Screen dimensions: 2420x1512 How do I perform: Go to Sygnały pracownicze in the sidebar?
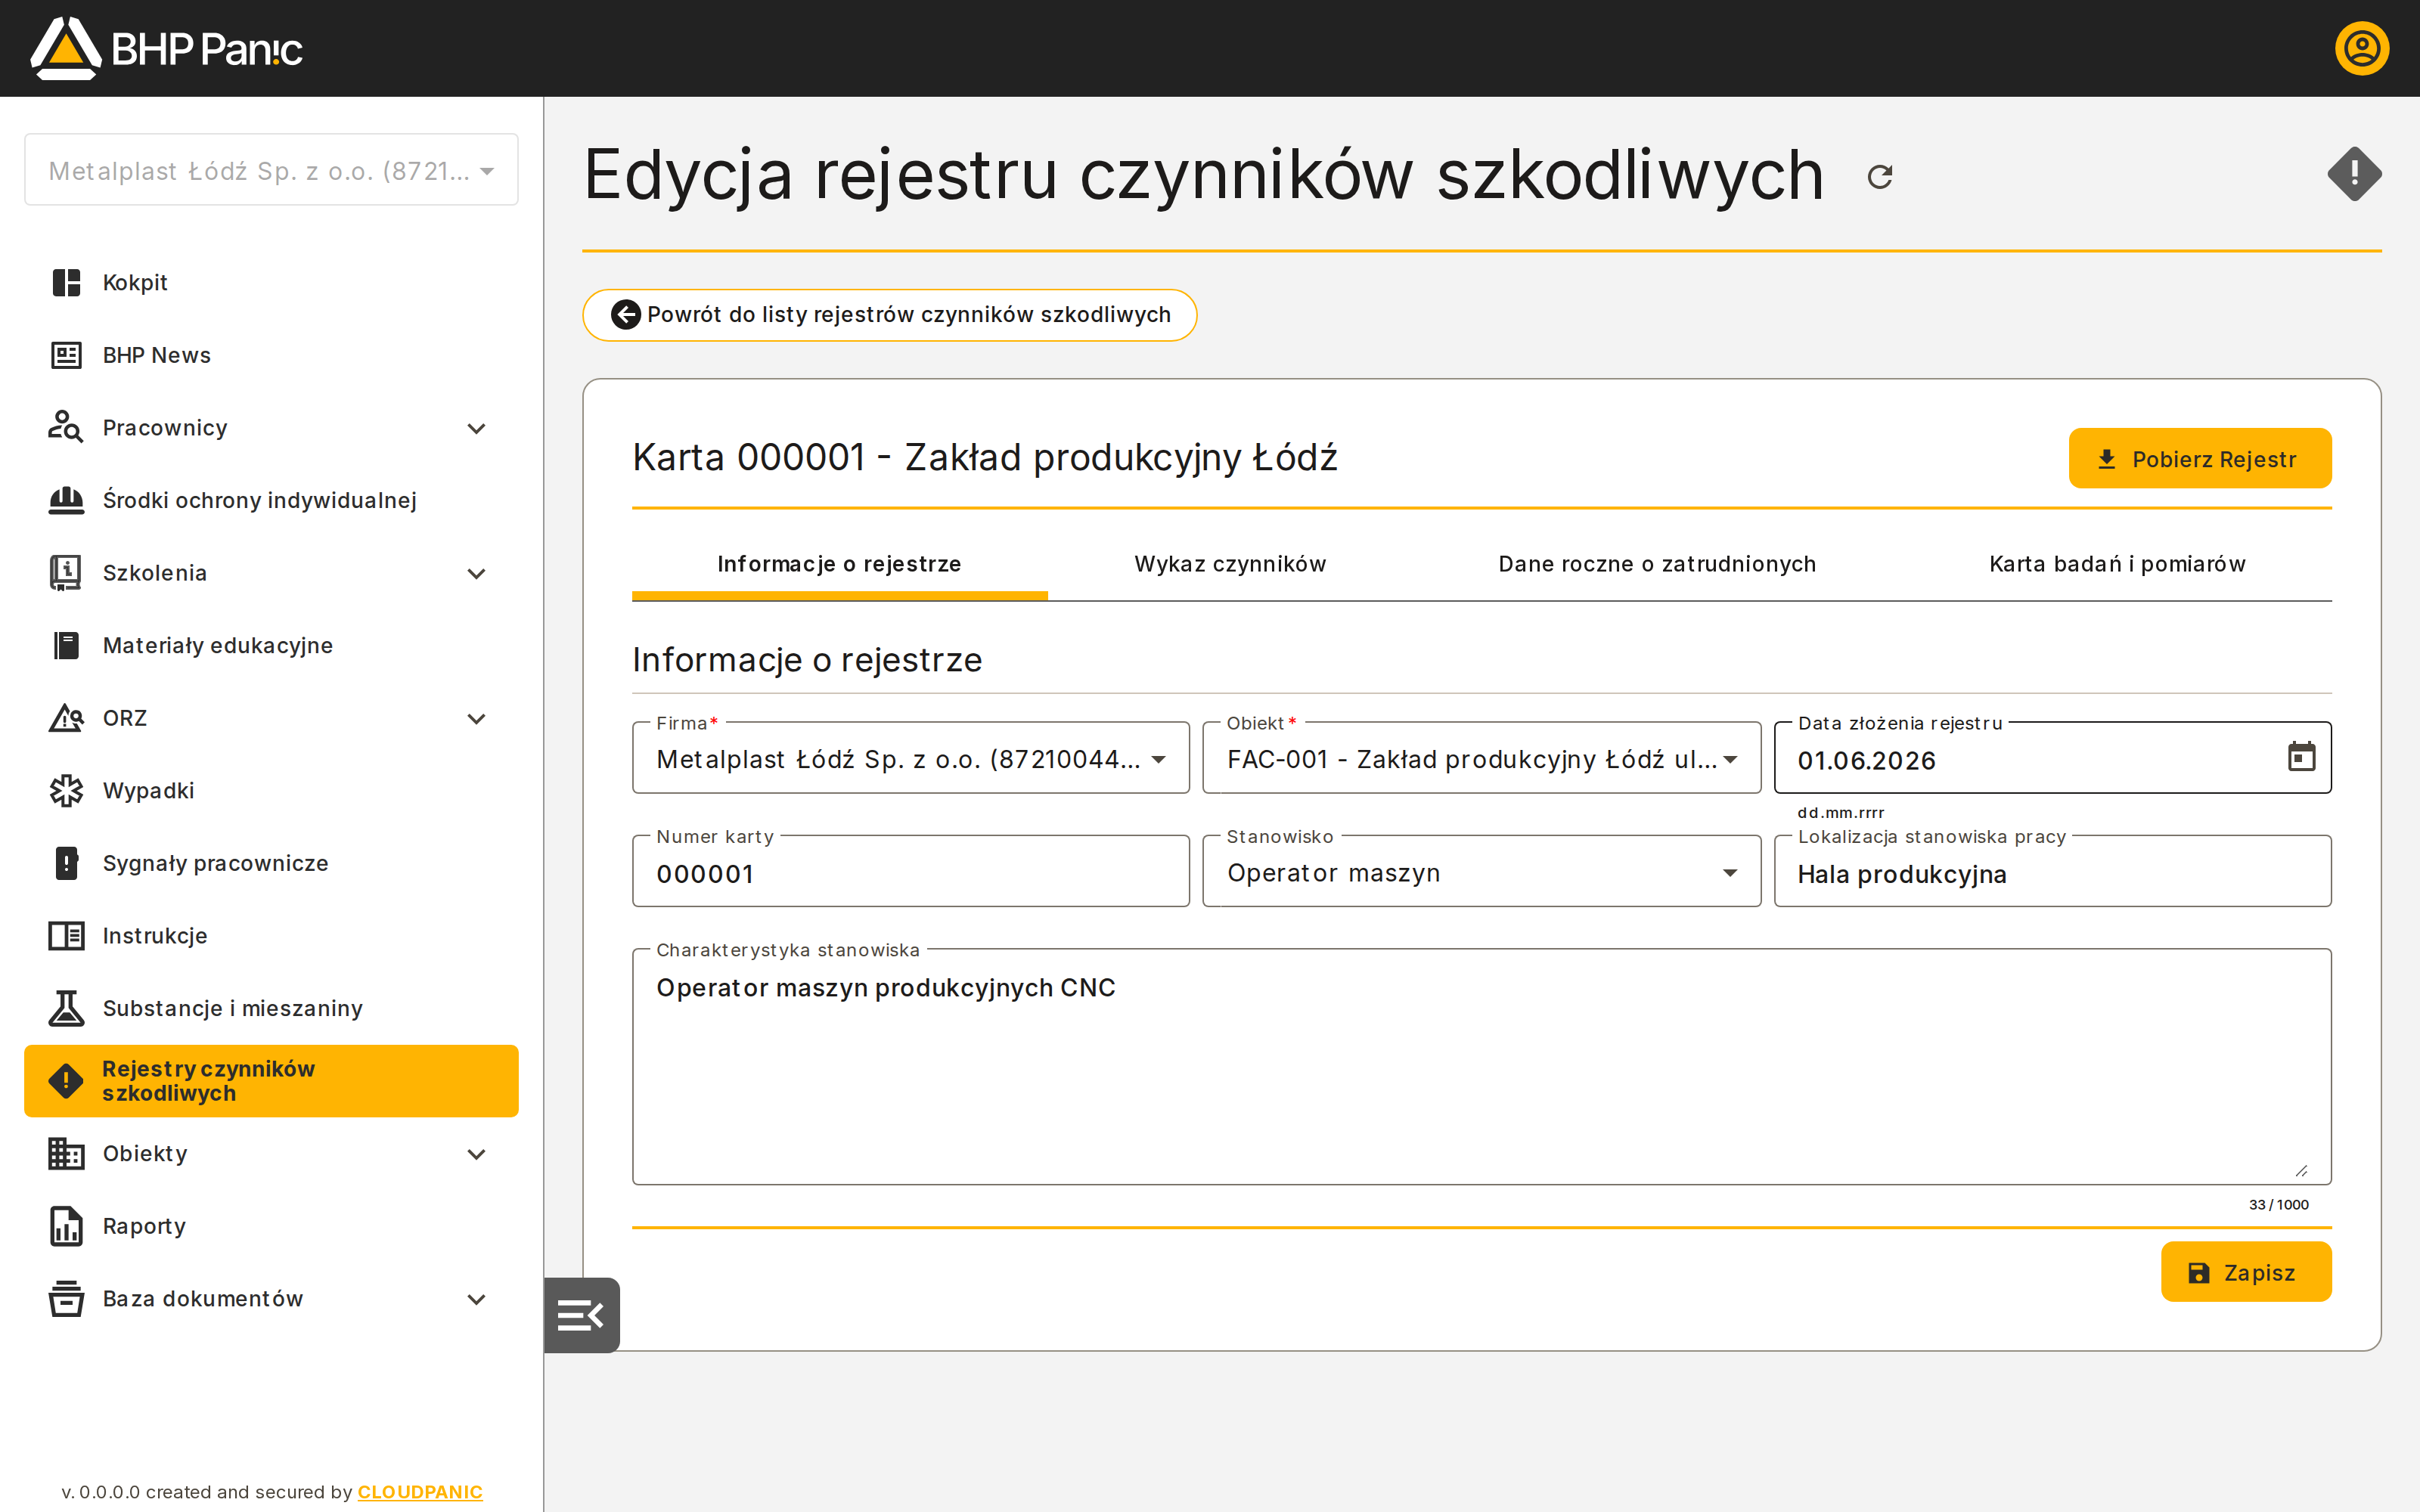click(x=271, y=863)
